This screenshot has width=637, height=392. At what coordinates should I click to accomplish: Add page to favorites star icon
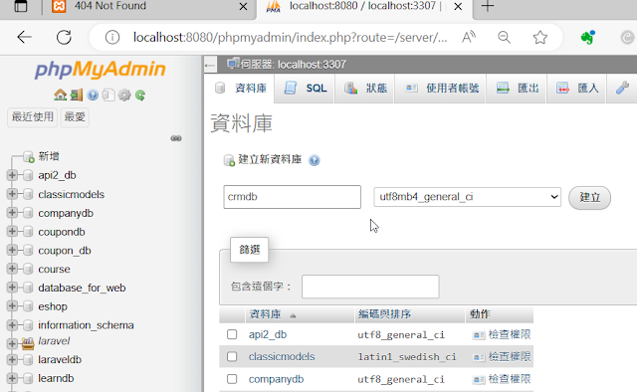pos(539,38)
